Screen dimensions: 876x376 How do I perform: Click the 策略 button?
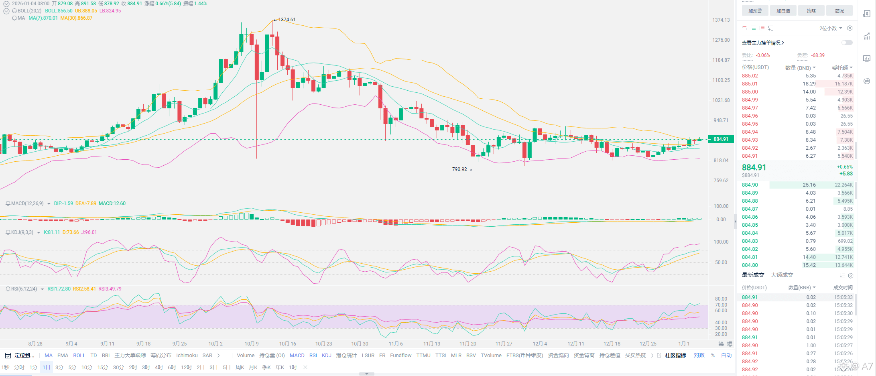(811, 11)
